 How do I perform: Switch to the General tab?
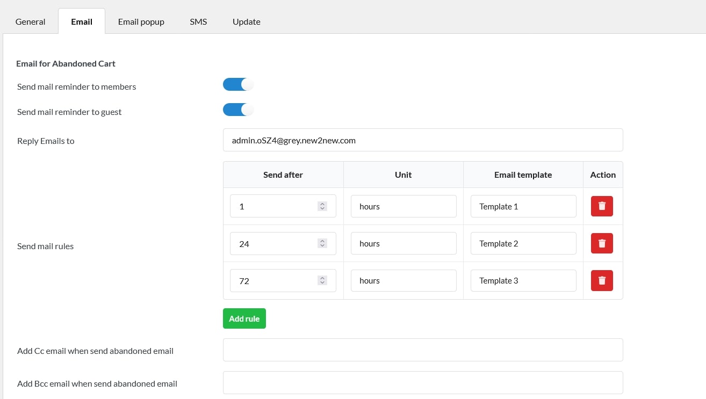31,22
